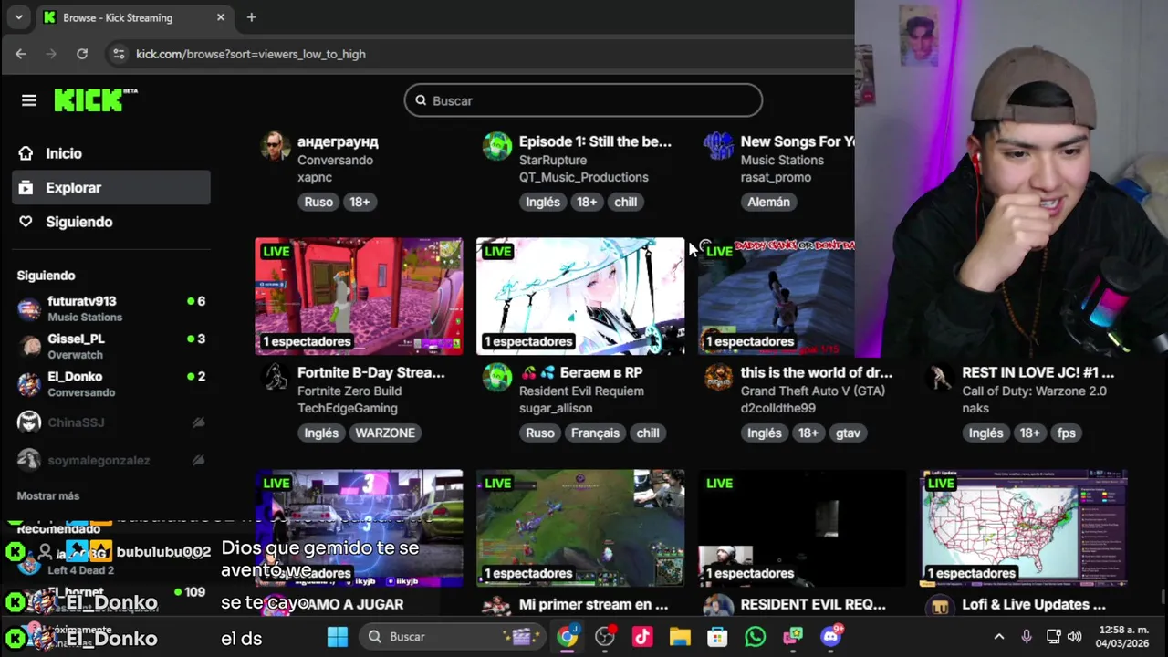
Task: Open the League of Legends style stream thumbnail
Action: pos(580,528)
